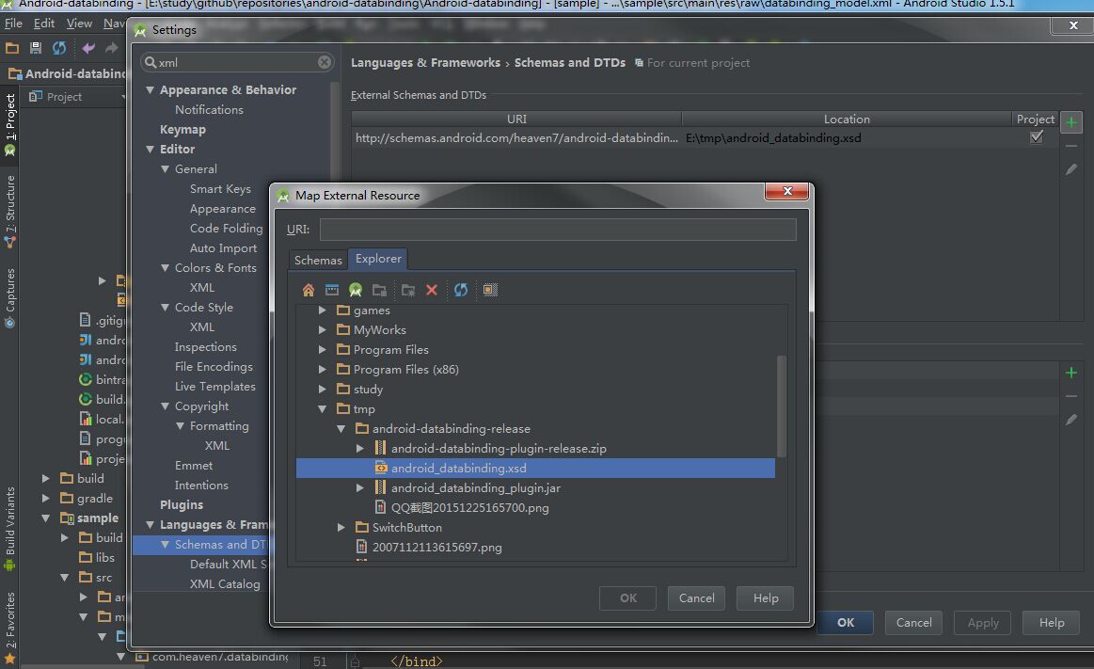Open the Captures tool window side tab

(x=9, y=297)
